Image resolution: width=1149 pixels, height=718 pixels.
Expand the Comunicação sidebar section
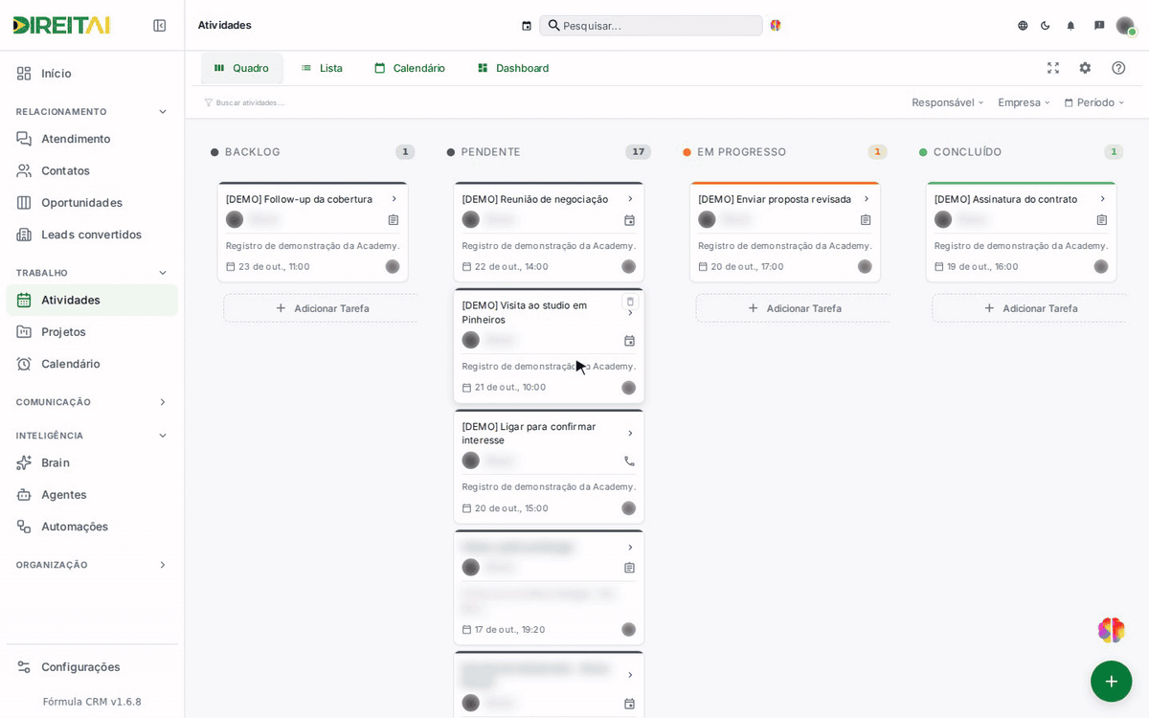[163, 402]
